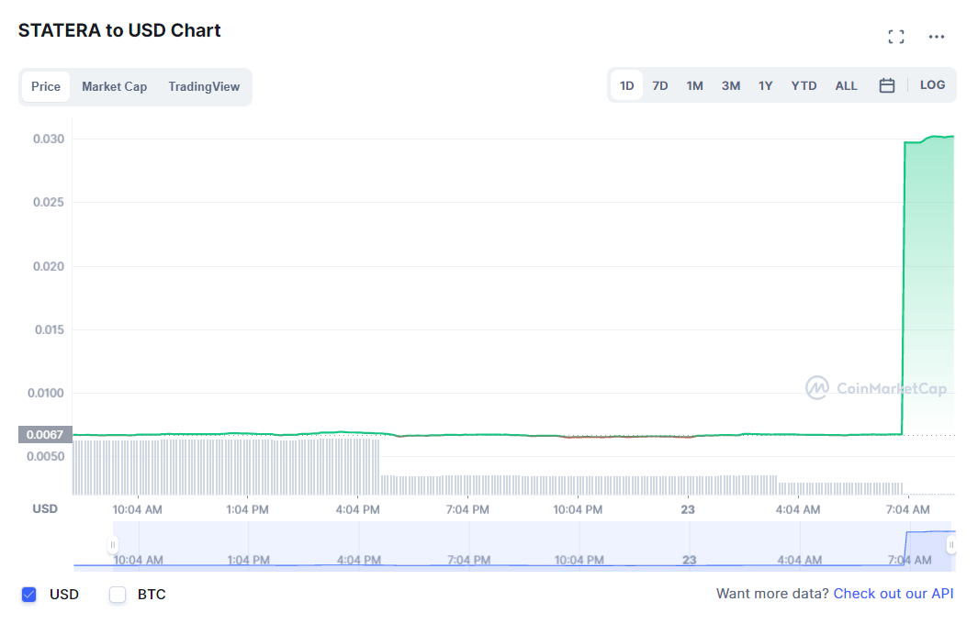Image resolution: width=978 pixels, height=624 pixels.
Task: Grab the left range selector handle
Action: [112, 545]
